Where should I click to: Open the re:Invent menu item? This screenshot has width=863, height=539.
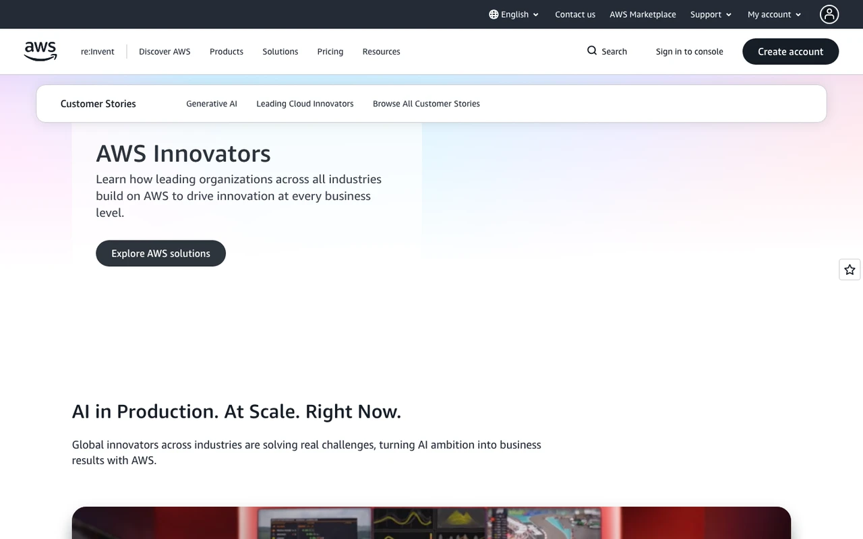[98, 51]
